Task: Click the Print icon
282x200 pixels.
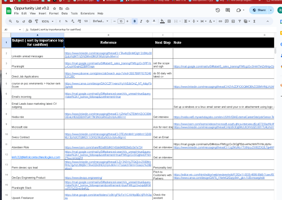Action: (x=30, y=21)
